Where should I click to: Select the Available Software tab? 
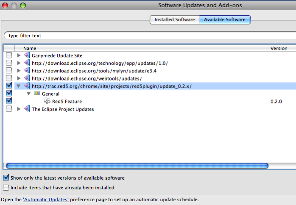click(225, 19)
